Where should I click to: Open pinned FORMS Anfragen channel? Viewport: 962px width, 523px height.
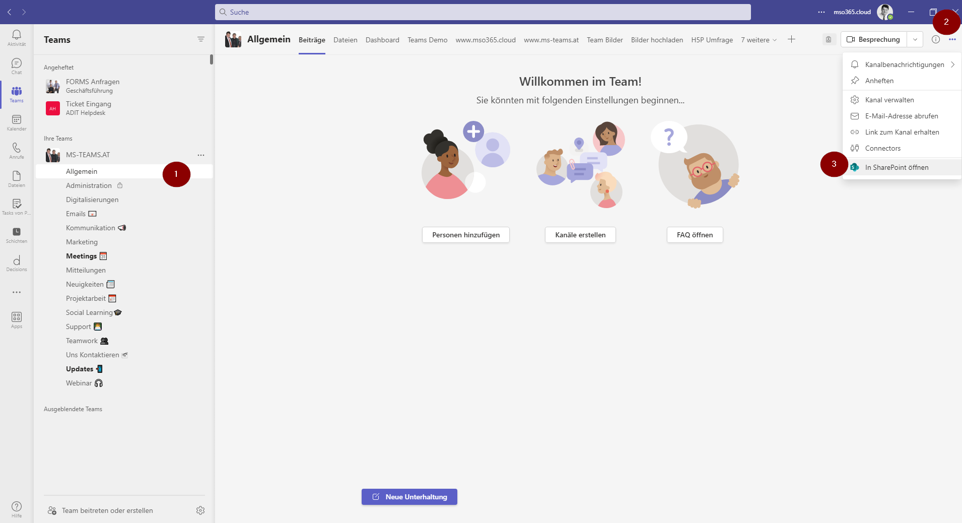(124, 86)
